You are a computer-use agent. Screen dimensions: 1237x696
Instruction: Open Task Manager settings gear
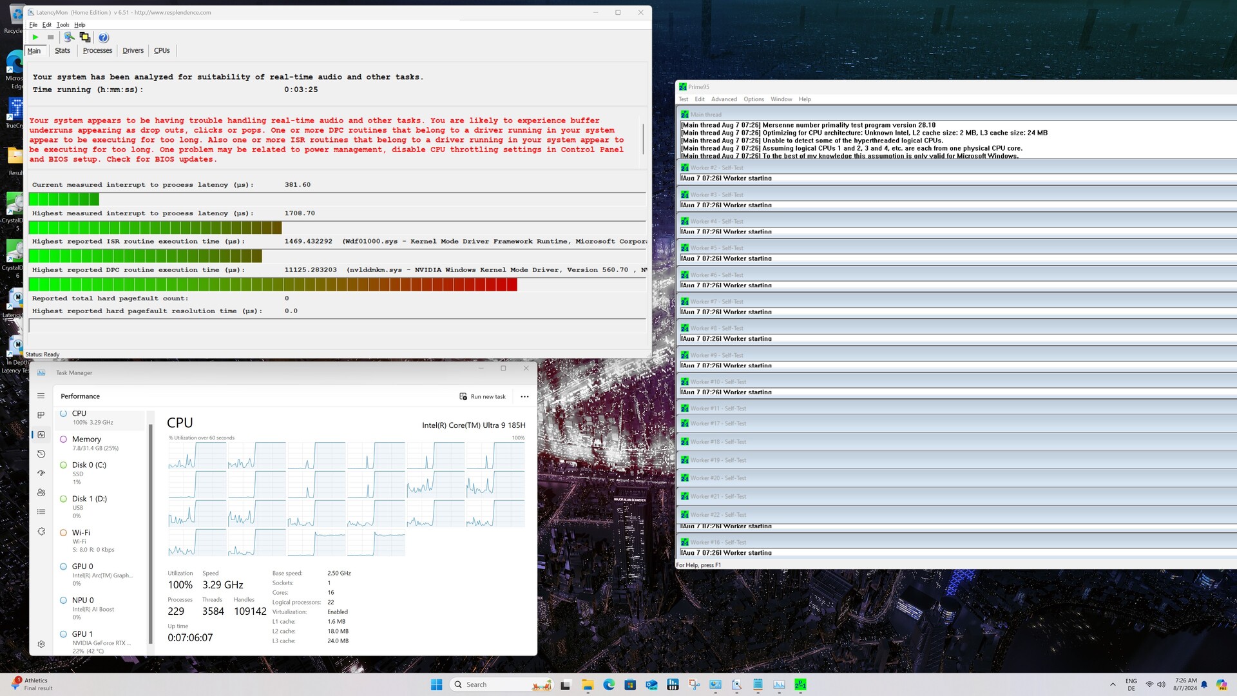[x=41, y=644]
